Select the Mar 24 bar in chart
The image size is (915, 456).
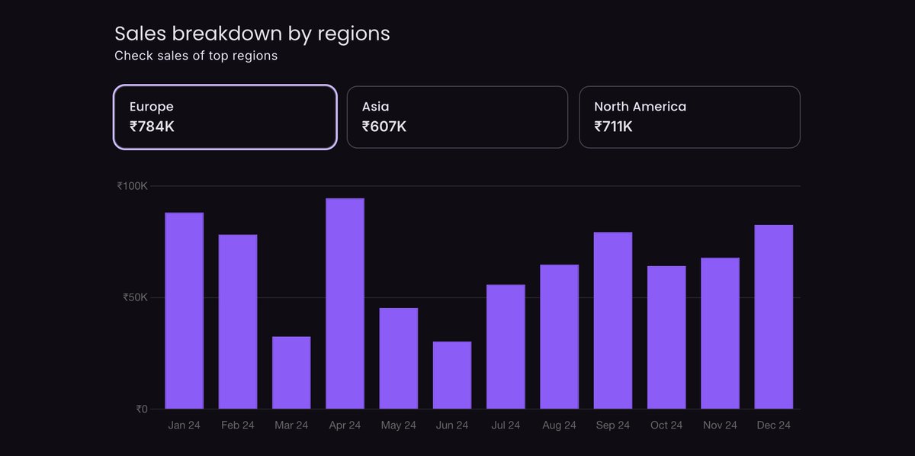click(291, 373)
